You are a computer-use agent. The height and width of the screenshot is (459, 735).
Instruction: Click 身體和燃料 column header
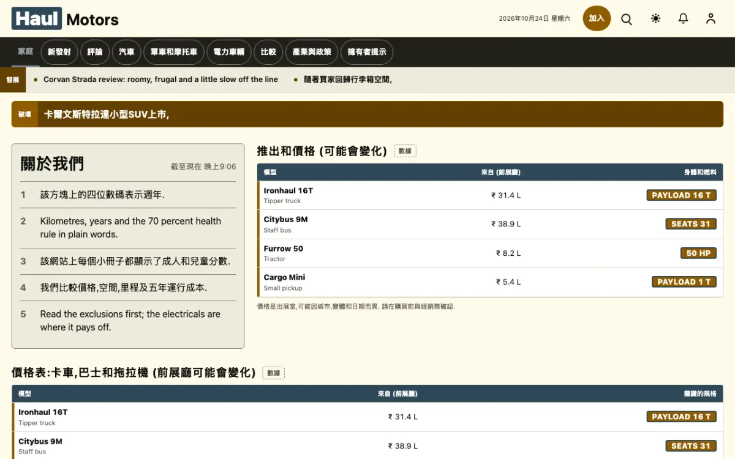700,173
